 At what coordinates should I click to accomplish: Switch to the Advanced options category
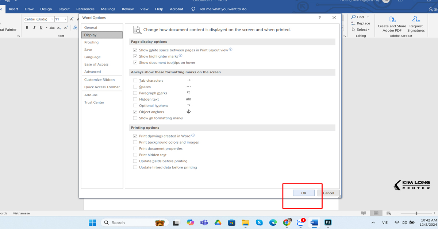pos(93,72)
